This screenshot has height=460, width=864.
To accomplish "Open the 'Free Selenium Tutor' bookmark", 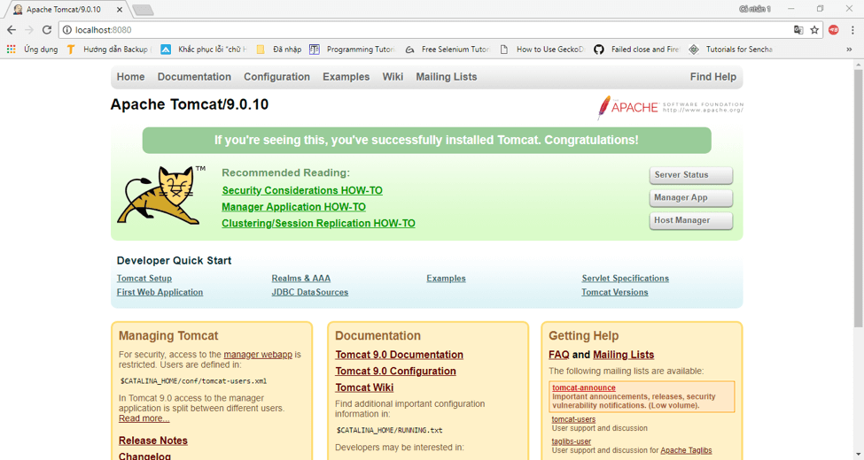I will pyautogui.click(x=448, y=49).
